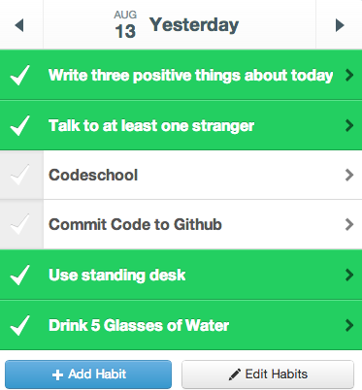Mark Codeschool habit as done

click(x=21, y=175)
